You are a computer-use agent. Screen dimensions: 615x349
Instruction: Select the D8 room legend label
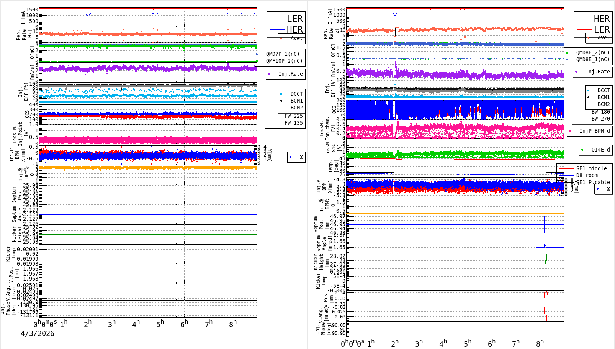587,175
